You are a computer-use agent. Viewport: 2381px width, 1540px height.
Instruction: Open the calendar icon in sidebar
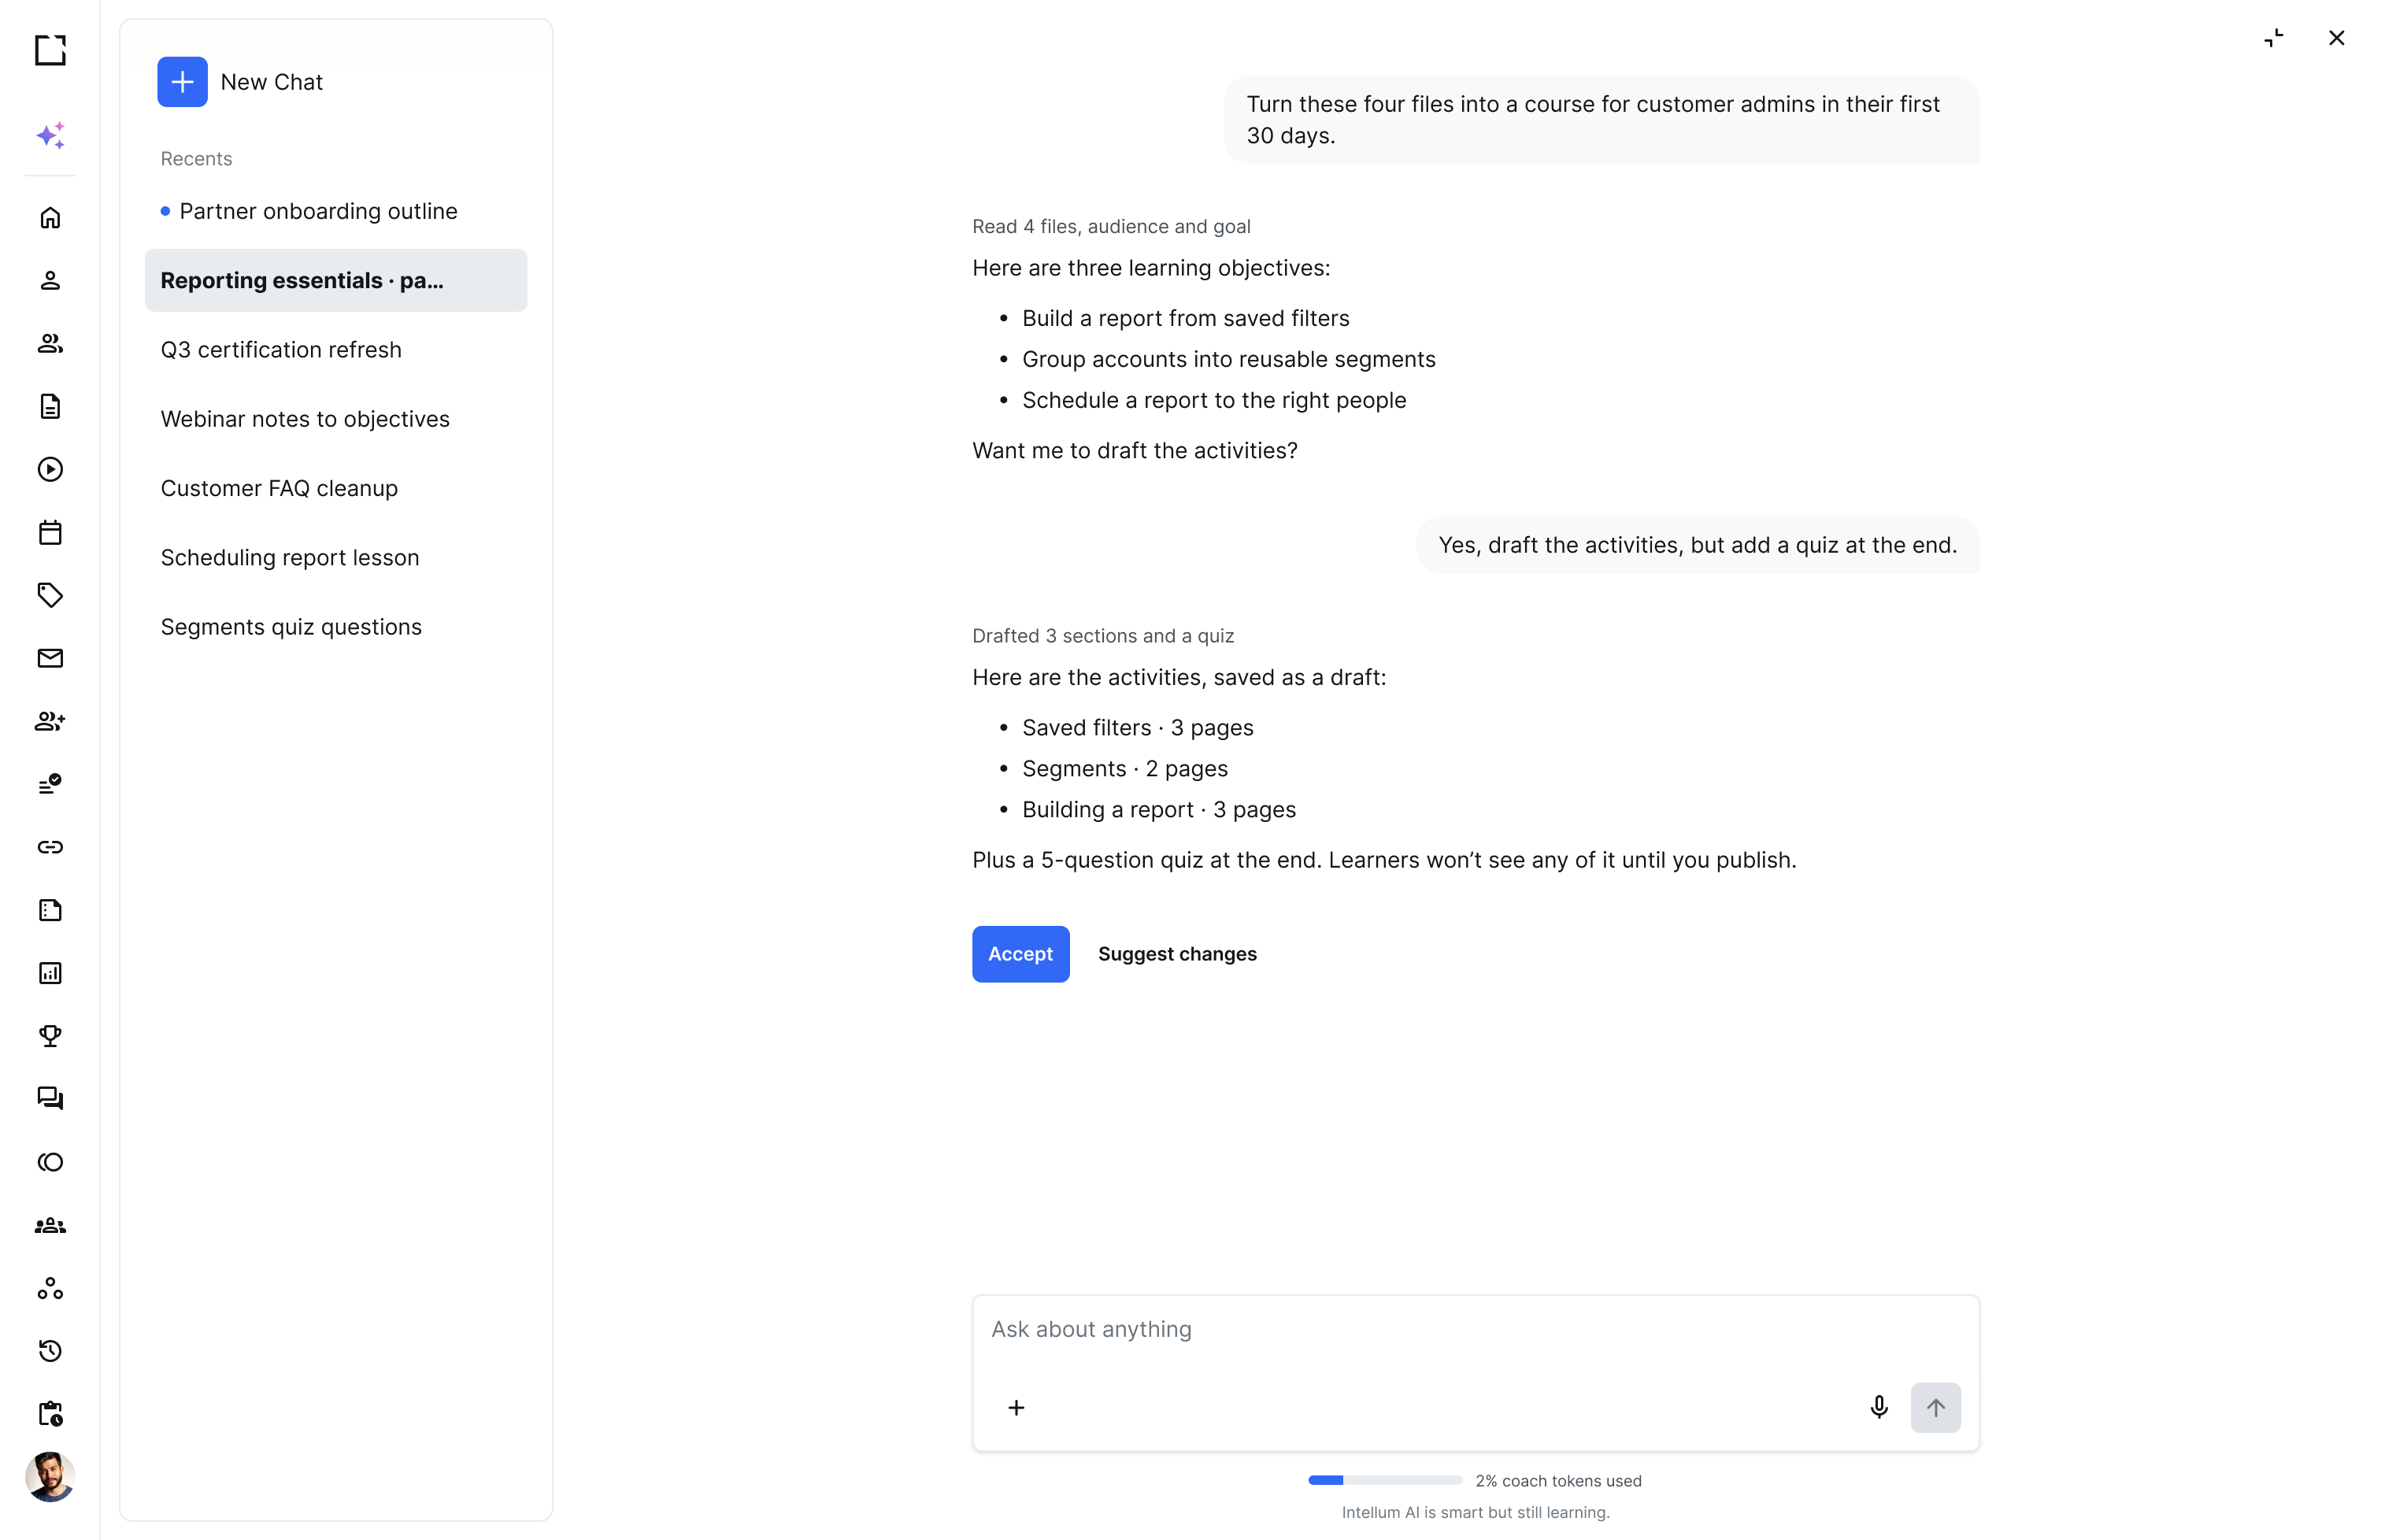point(50,532)
